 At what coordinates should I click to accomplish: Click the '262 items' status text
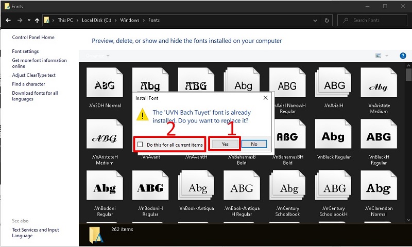122,229
